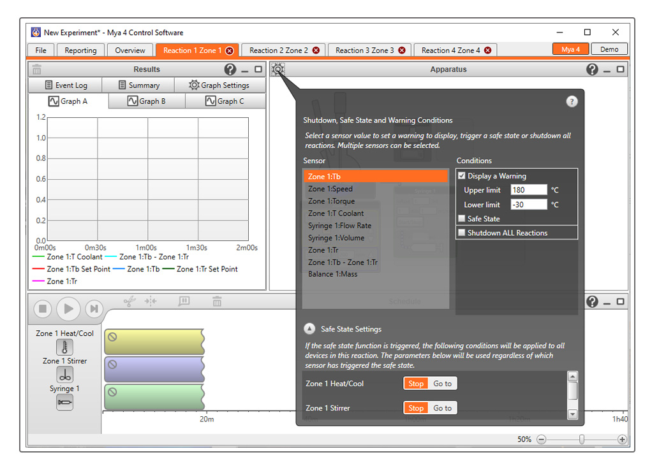Click the Mya 4 mode button

[x=571, y=49]
